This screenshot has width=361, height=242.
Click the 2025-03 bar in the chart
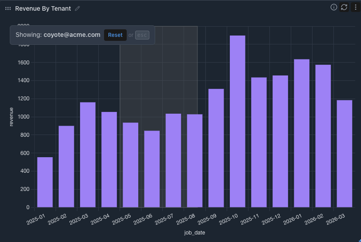coord(88,155)
